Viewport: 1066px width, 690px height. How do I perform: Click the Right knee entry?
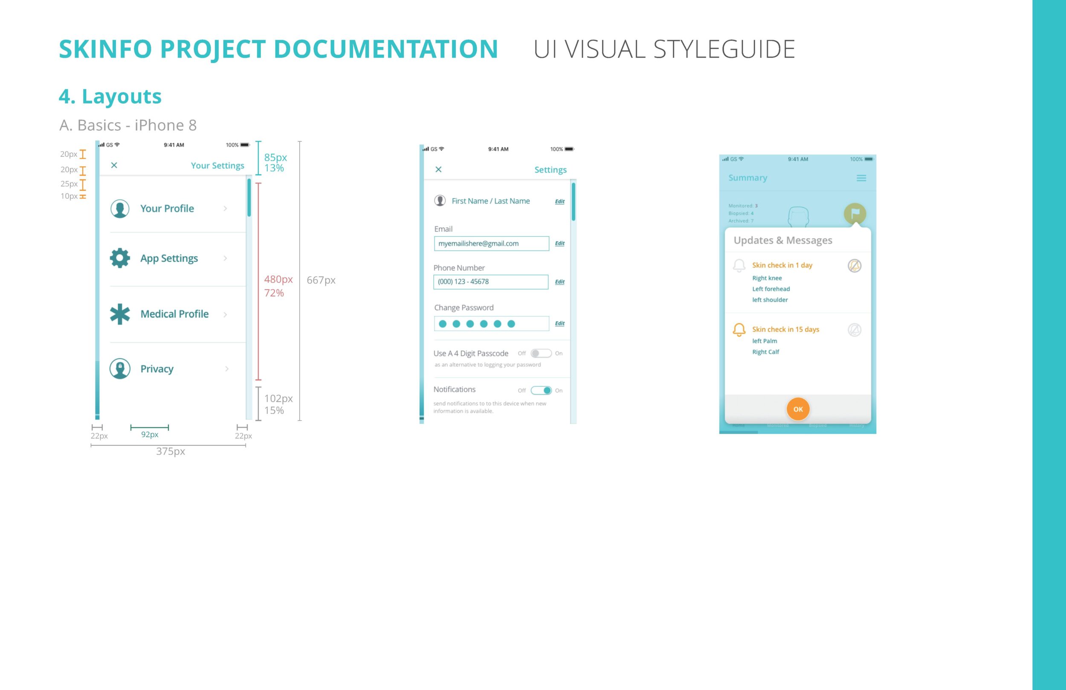(767, 278)
